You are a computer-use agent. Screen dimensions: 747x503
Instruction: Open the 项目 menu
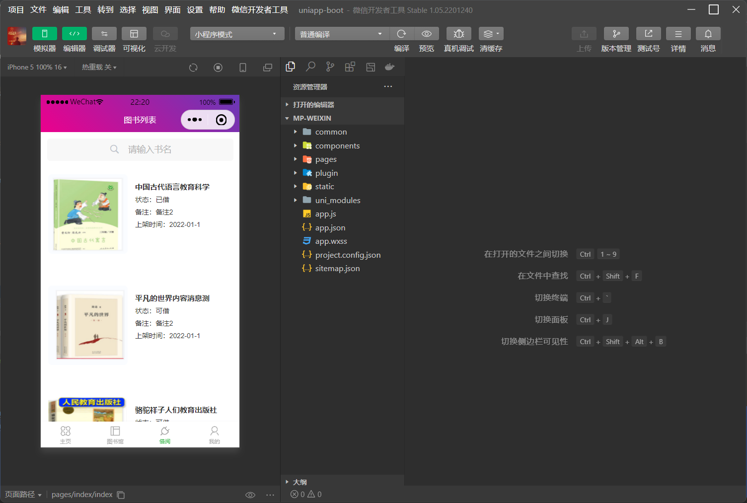16,10
